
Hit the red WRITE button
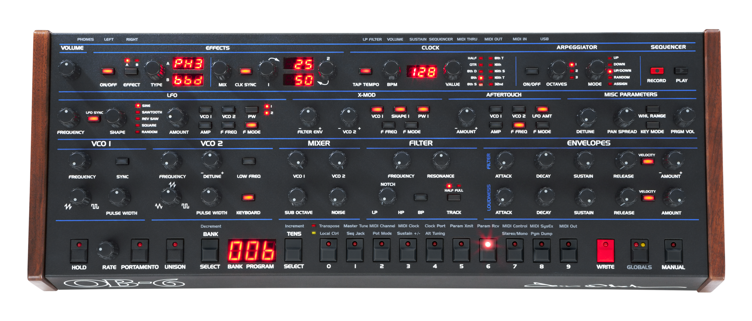(x=605, y=250)
